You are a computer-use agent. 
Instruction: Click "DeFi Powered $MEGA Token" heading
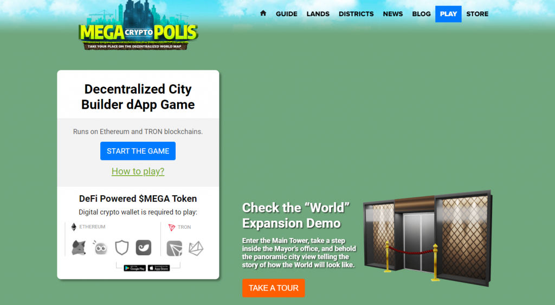point(138,198)
